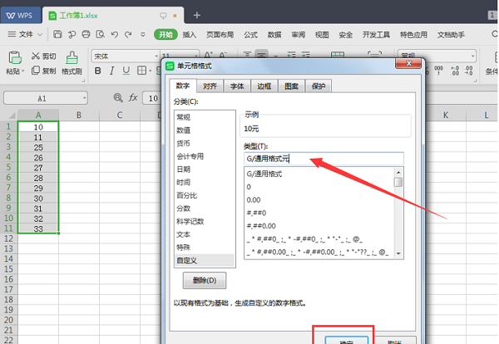This screenshot has width=499, height=344.
Task: Click the Undo arrow icon
Action: (x=114, y=34)
